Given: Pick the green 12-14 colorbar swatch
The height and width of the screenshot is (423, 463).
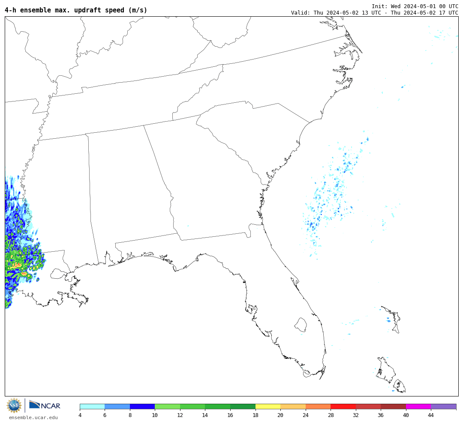Looking at the screenshot, I should click(x=192, y=406).
